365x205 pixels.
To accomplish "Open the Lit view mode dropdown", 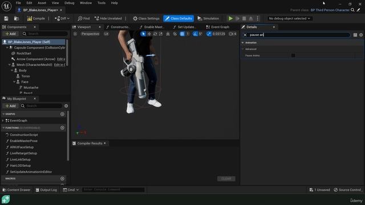I will 106,34.
